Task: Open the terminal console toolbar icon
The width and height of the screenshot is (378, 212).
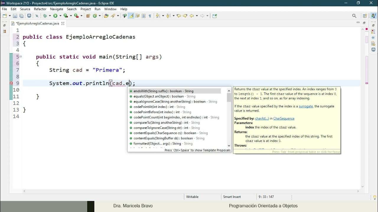Action: [29, 16]
